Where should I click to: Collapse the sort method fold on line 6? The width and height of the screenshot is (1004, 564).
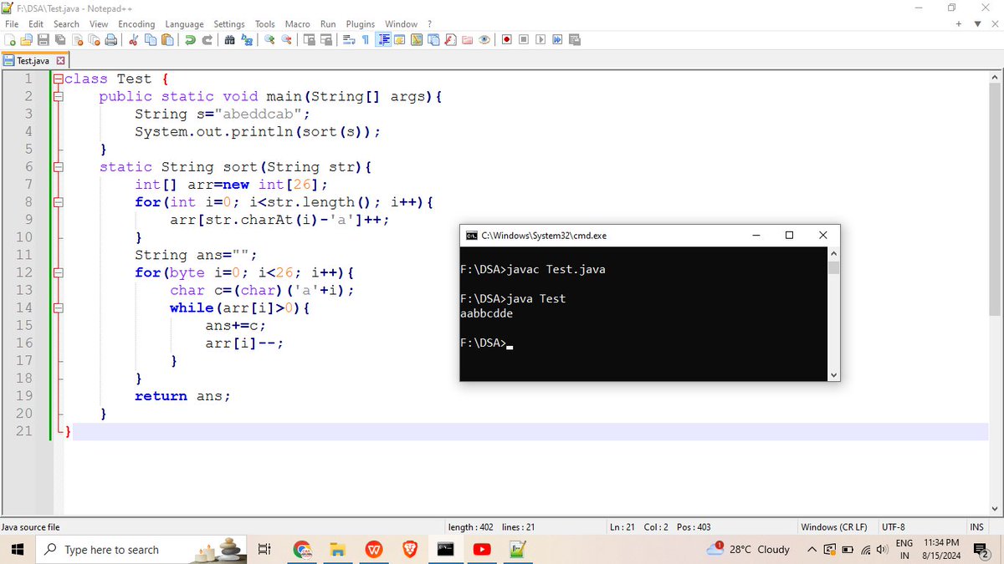(58, 167)
